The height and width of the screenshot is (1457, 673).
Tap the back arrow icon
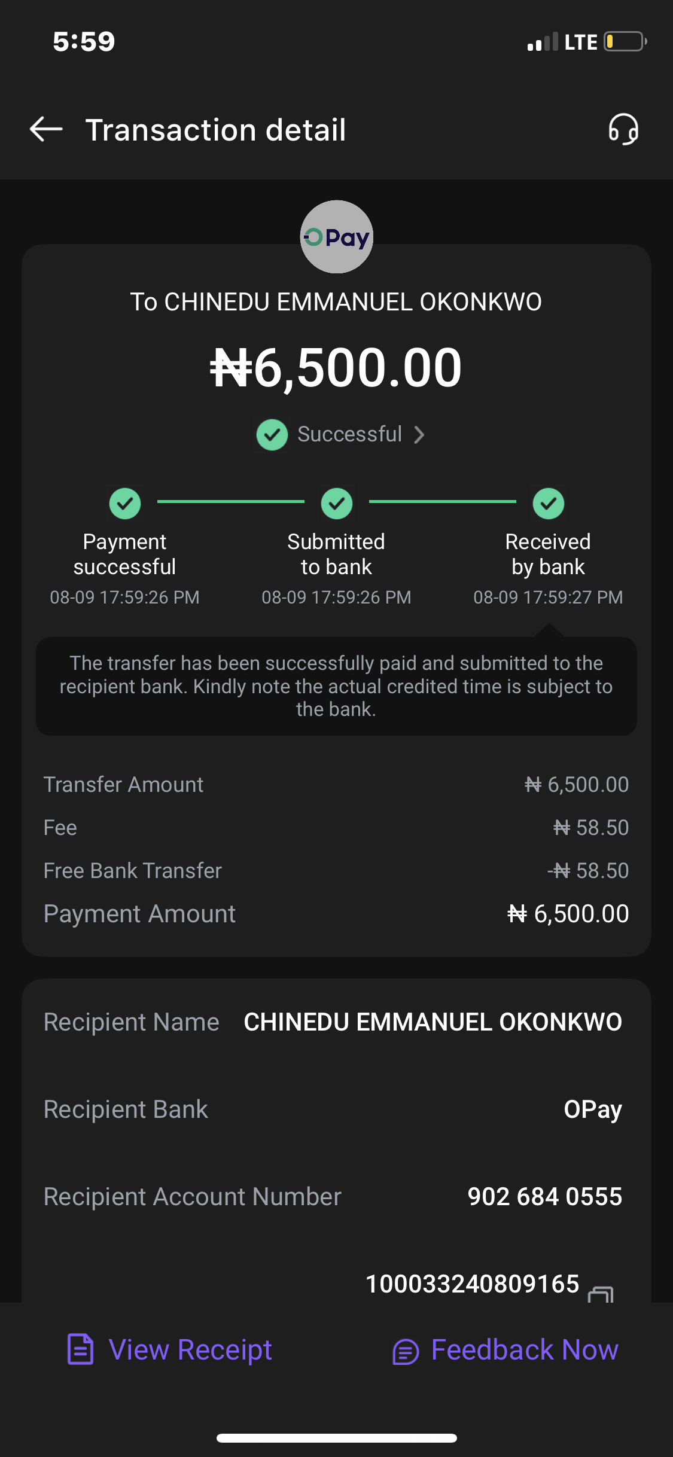tap(46, 129)
